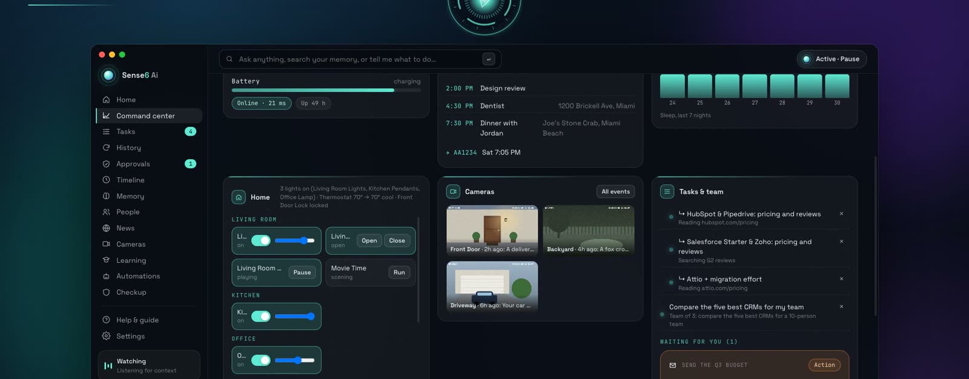Click the Dentist 4:30 PM calendar entry
969x379 pixels.
click(540, 106)
